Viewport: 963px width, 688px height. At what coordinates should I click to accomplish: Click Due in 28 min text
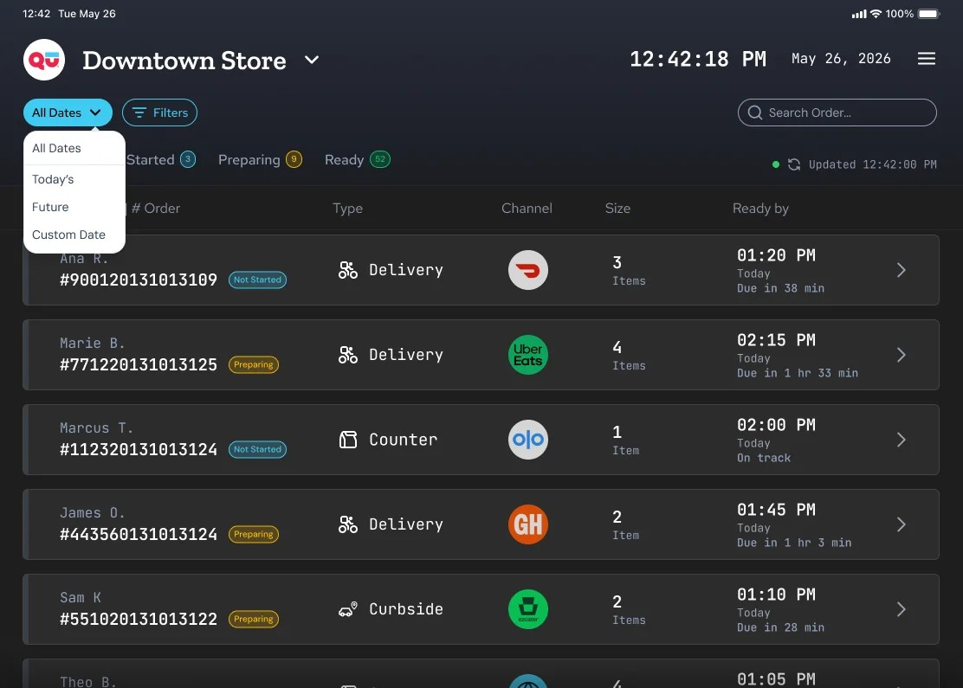(780, 627)
